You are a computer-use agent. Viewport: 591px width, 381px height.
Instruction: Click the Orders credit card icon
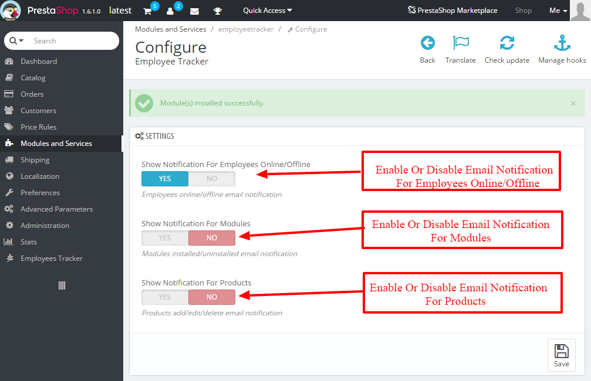click(9, 94)
